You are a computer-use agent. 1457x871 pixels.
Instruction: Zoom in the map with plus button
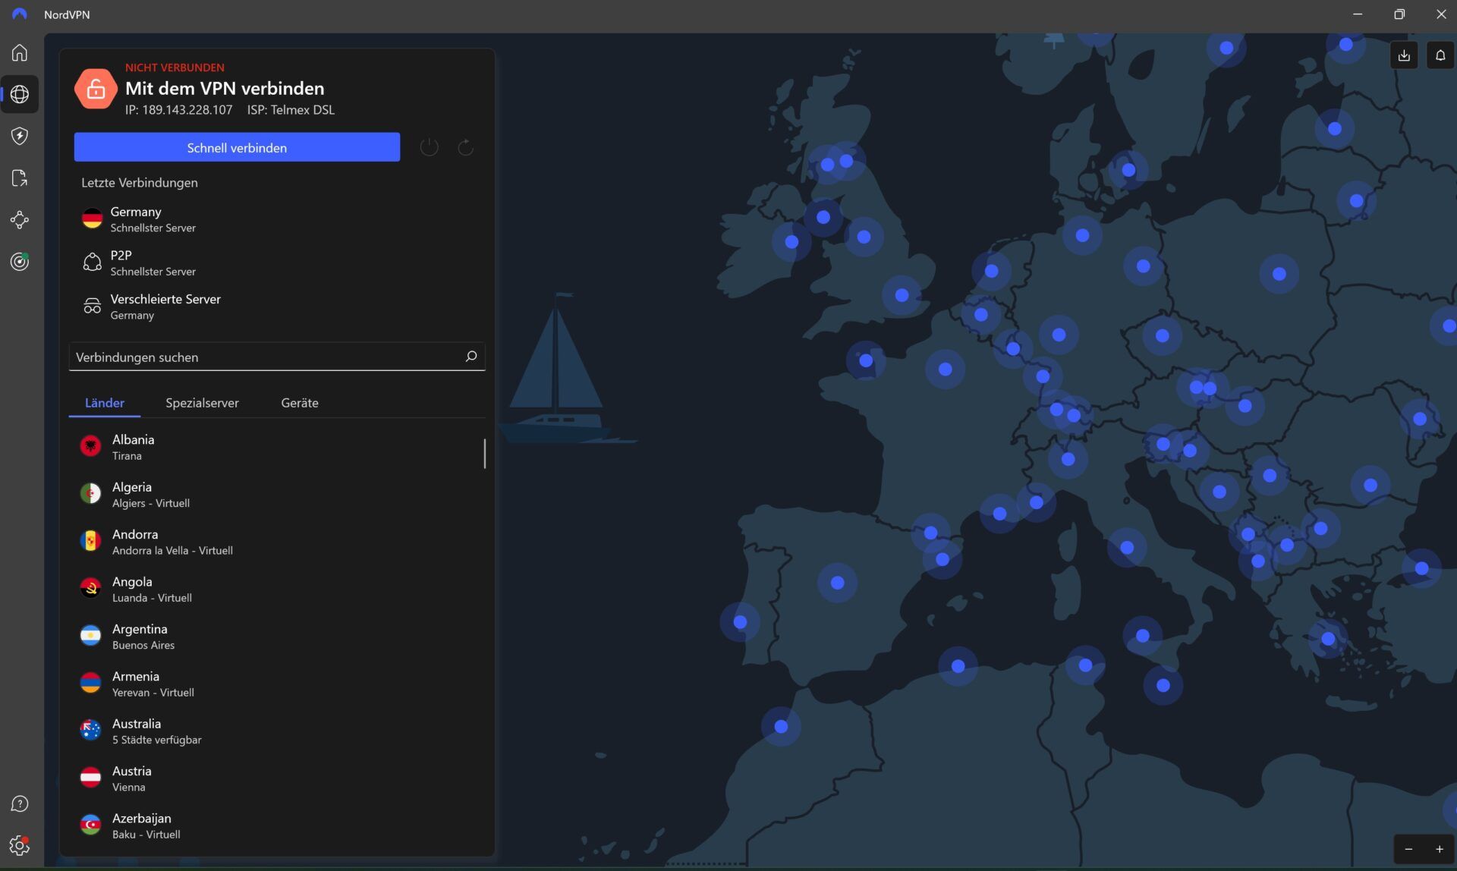[x=1439, y=849]
